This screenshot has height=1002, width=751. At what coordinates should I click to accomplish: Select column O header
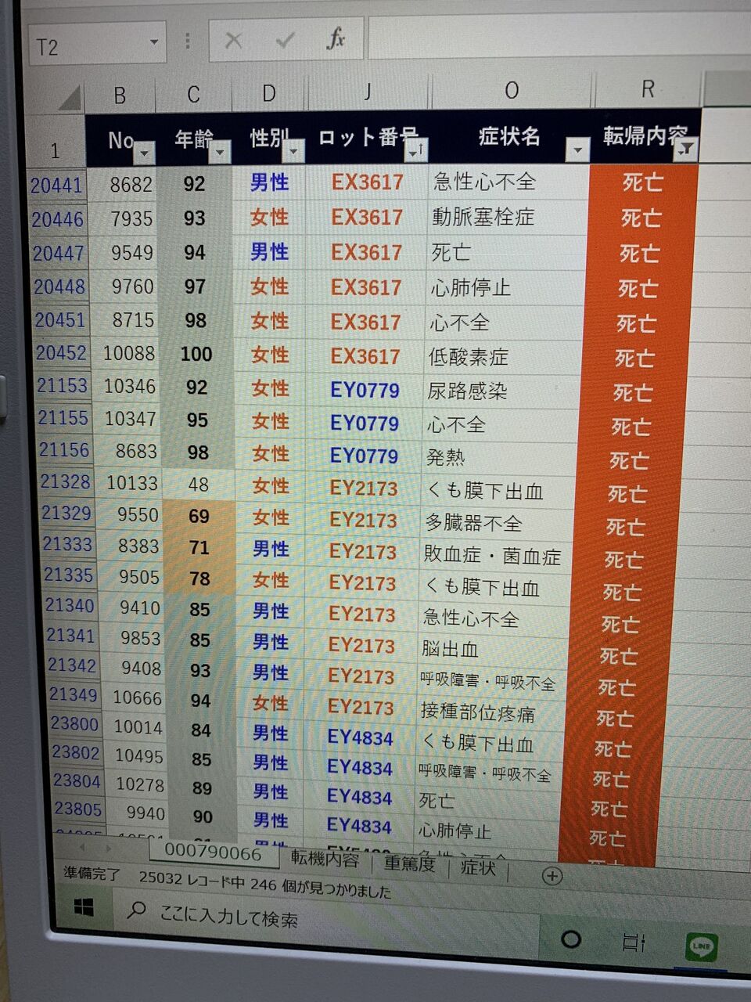pos(512,91)
